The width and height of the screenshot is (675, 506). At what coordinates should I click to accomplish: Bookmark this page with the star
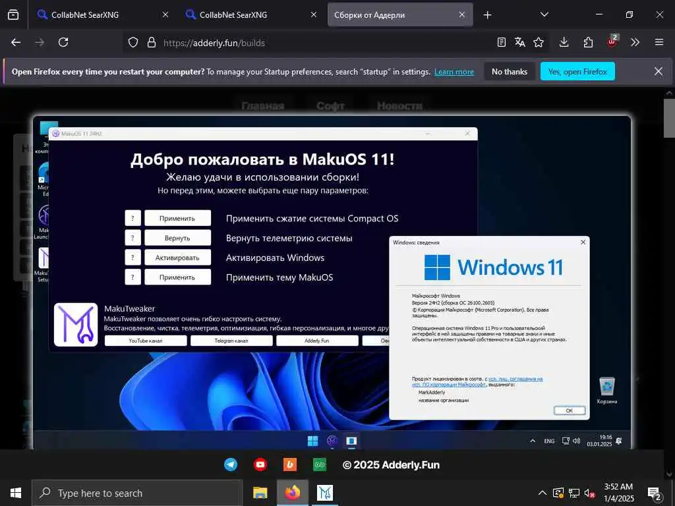point(539,42)
